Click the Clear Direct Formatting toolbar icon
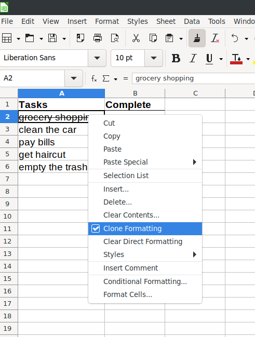This screenshot has width=255, height=337. pos(215,38)
